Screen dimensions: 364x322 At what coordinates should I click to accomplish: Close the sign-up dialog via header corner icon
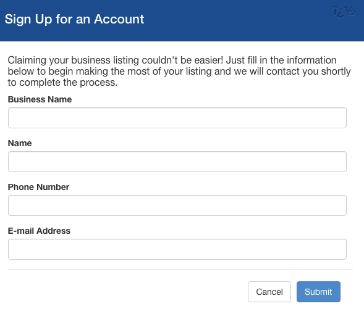(344, 12)
